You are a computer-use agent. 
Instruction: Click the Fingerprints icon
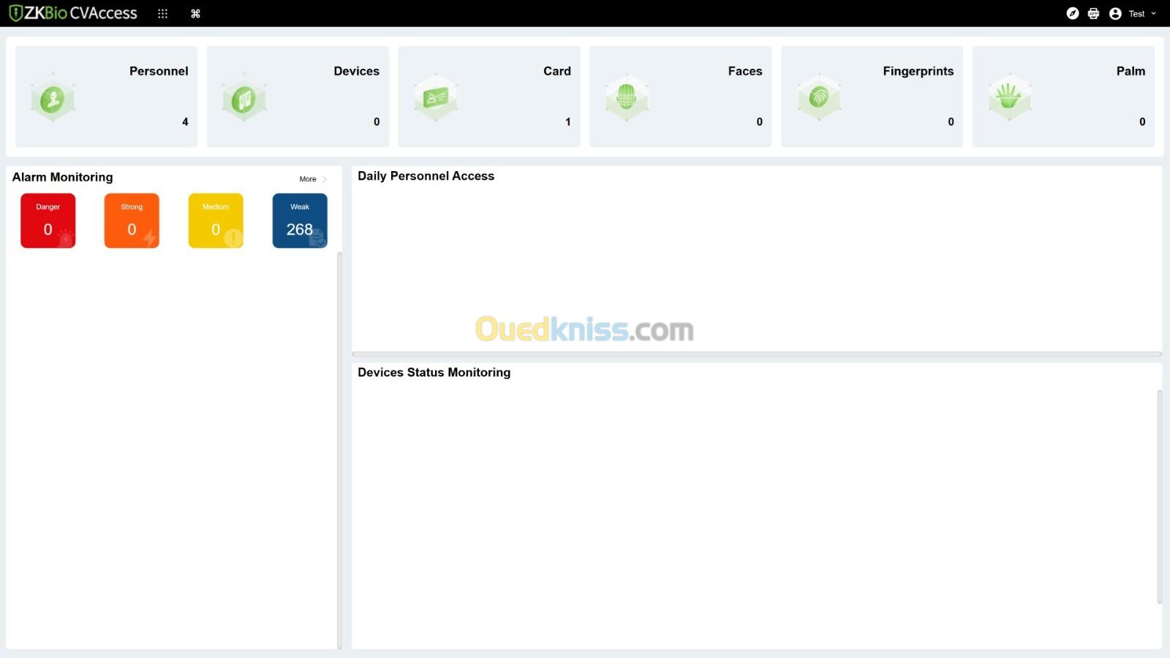pyautogui.click(x=819, y=97)
